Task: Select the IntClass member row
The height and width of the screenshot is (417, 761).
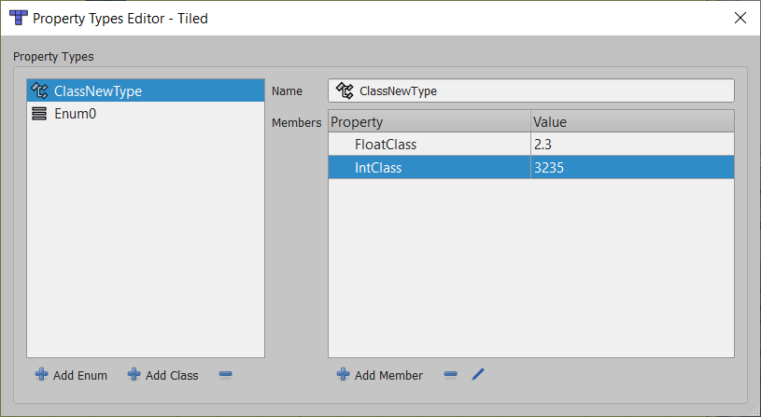Action: click(x=531, y=167)
